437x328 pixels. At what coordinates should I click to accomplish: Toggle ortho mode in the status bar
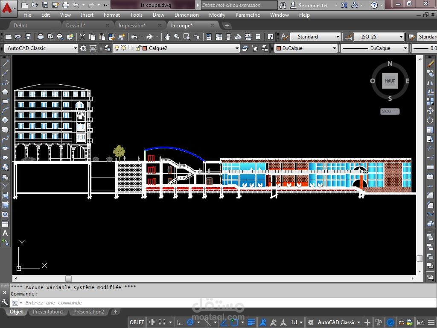pyautogui.click(x=180, y=322)
